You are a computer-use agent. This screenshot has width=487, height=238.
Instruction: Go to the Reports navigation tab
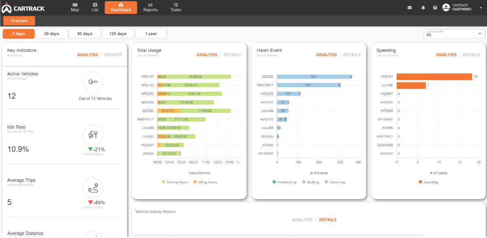150,7
